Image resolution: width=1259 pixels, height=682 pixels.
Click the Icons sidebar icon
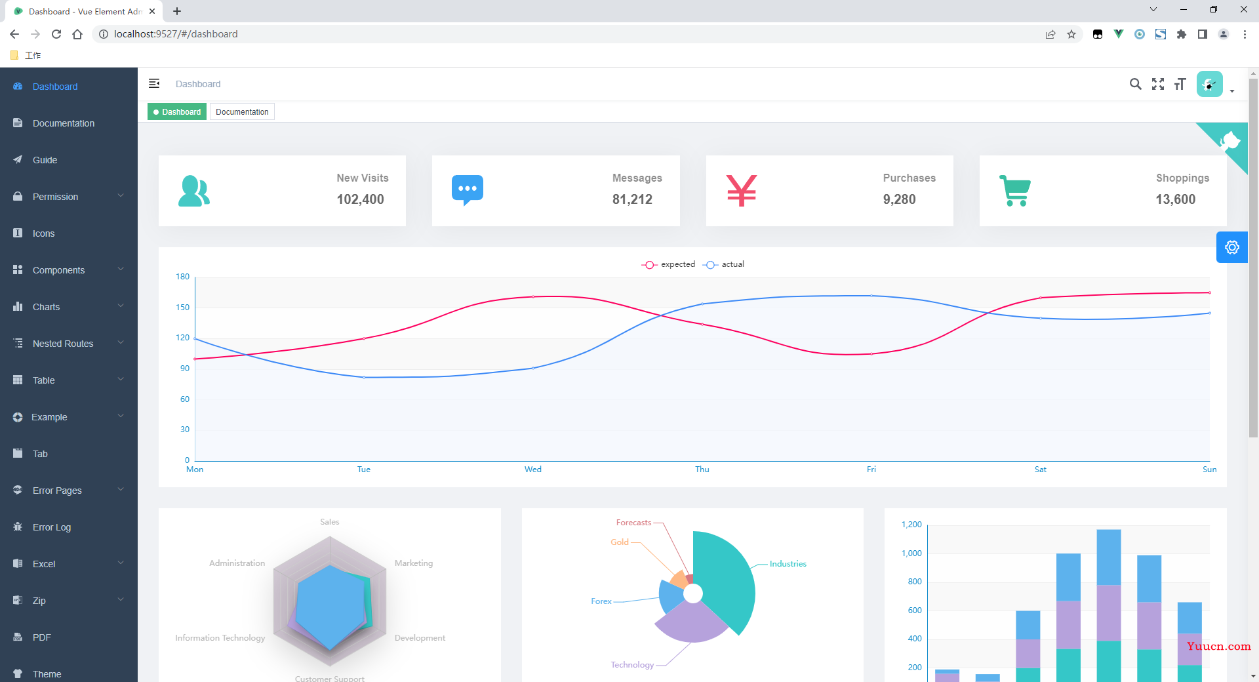(18, 233)
